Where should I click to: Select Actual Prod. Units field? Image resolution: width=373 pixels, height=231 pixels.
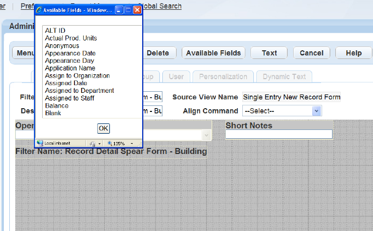(x=71, y=38)
